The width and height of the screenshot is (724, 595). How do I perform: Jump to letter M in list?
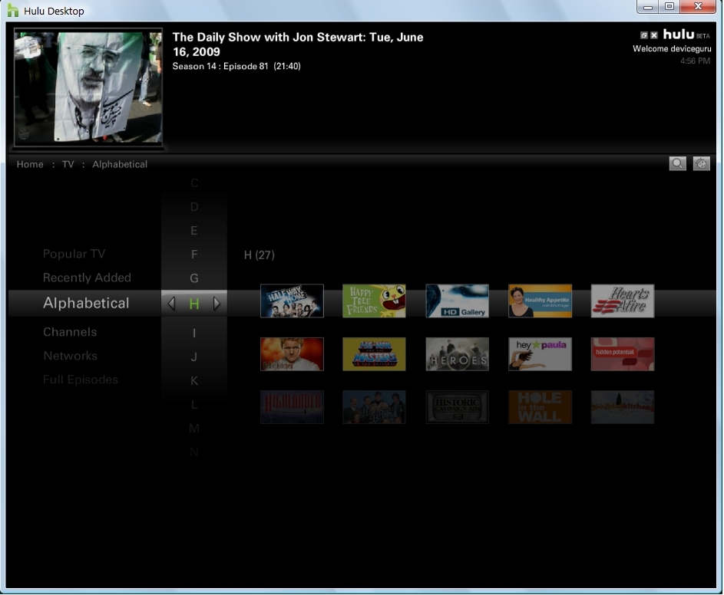click(194, 429)
